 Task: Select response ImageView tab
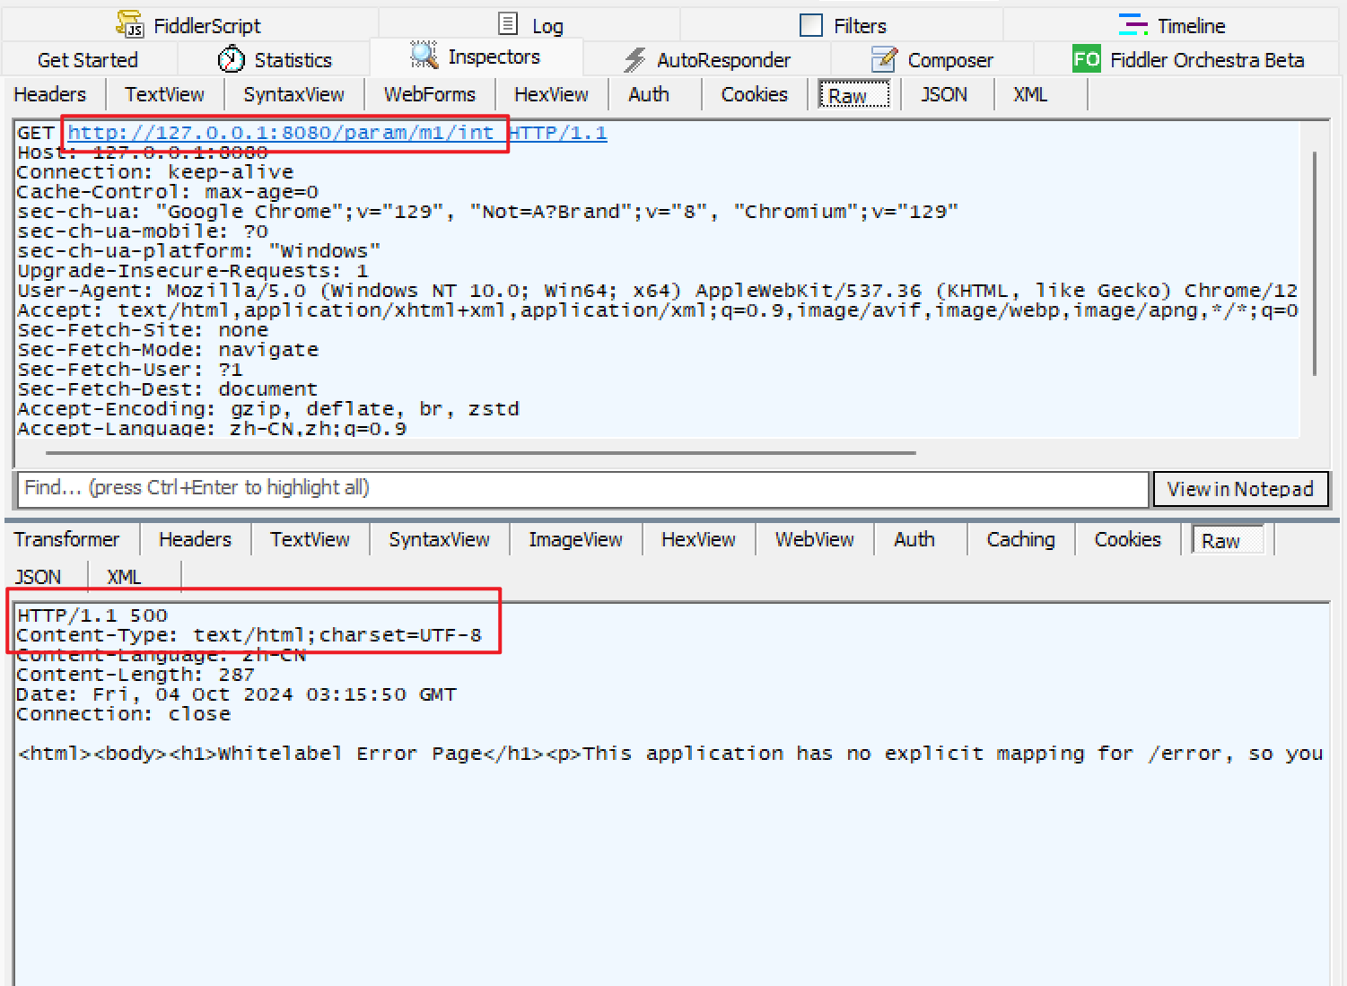click(575, 539)
